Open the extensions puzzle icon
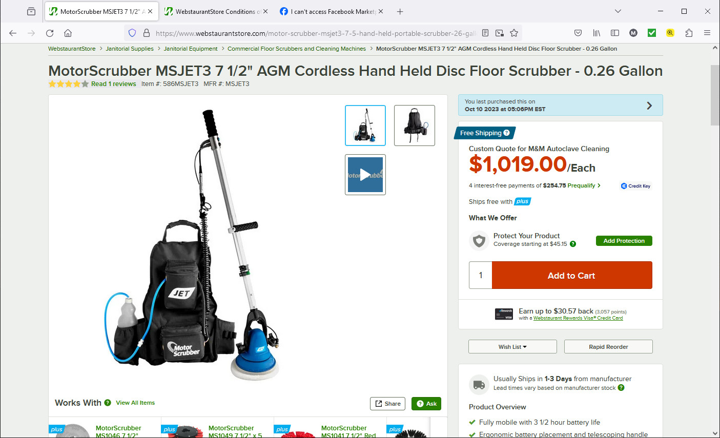The height and width of the screenshot is (438, 720). point(689,33)
